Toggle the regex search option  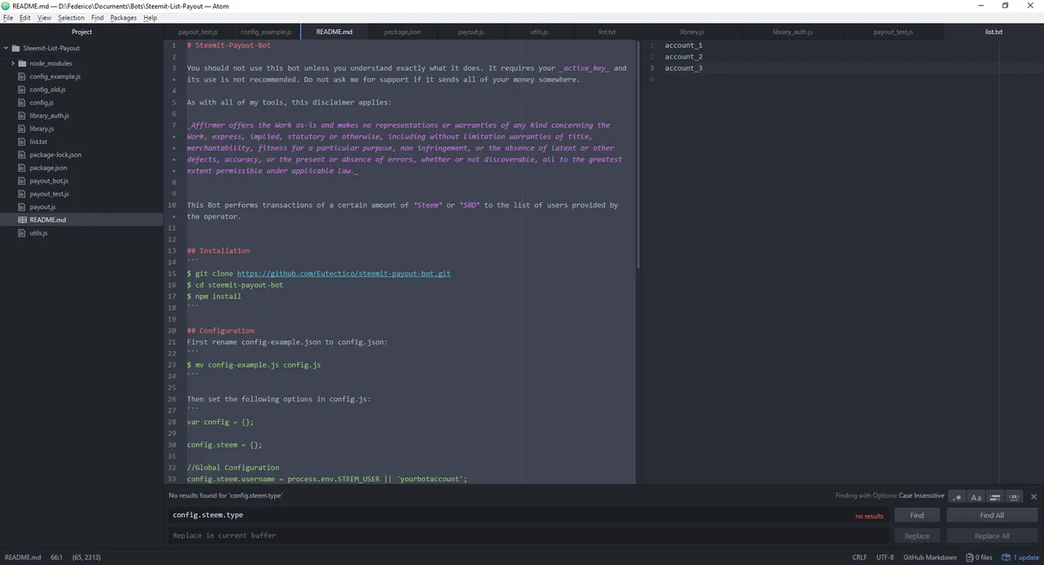tap(958, 497)
